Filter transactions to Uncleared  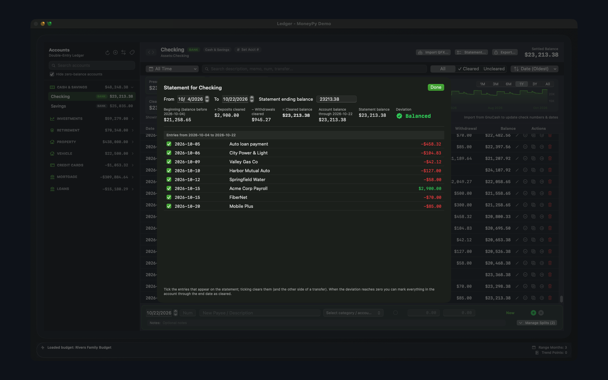[x=494, y=69]
